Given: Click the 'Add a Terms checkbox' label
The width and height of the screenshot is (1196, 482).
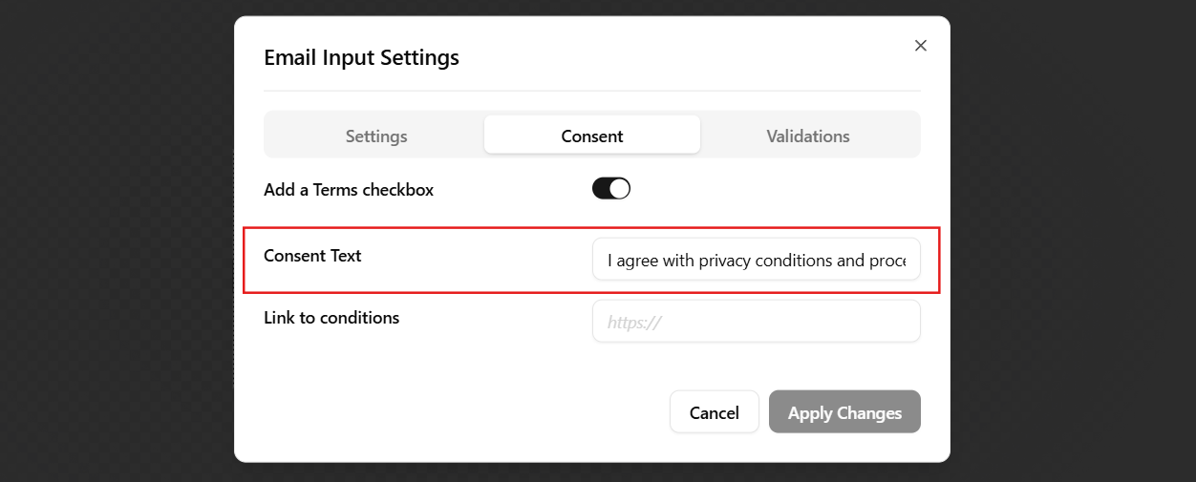Looking at the screenshot, I should point(349,190).
